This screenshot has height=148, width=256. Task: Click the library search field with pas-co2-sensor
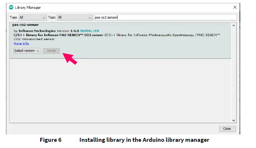pyautogui.click(x=166, y=17)
